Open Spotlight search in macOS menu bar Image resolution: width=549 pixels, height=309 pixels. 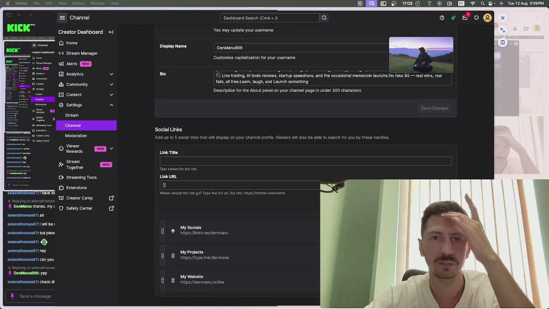tap(483, 3)
